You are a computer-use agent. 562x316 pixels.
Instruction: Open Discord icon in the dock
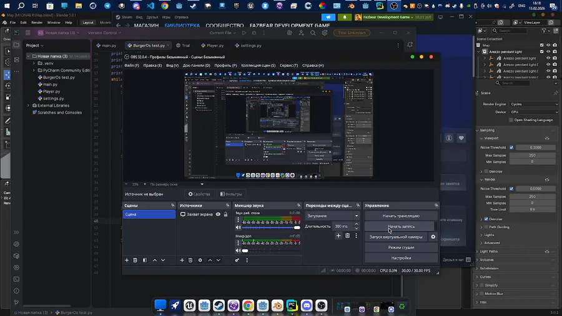(x=307, y=305)
